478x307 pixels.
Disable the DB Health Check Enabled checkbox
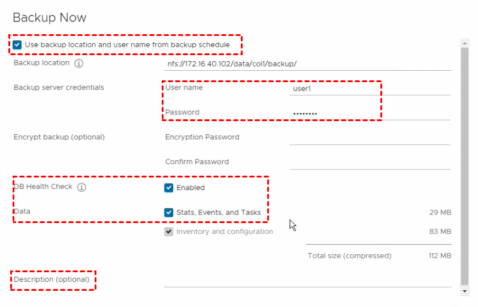[x=169, y=188]
